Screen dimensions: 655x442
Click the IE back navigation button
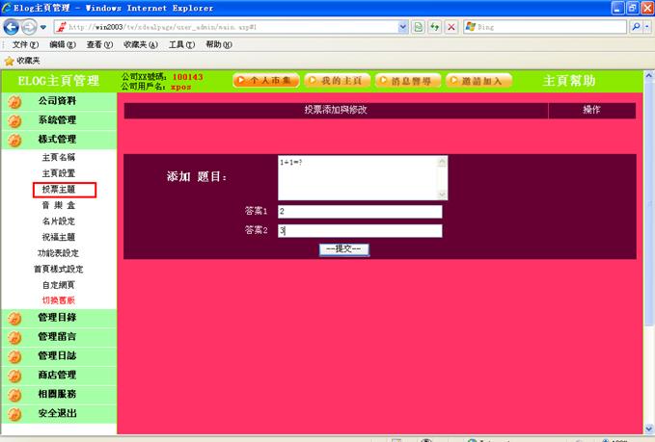14,27
